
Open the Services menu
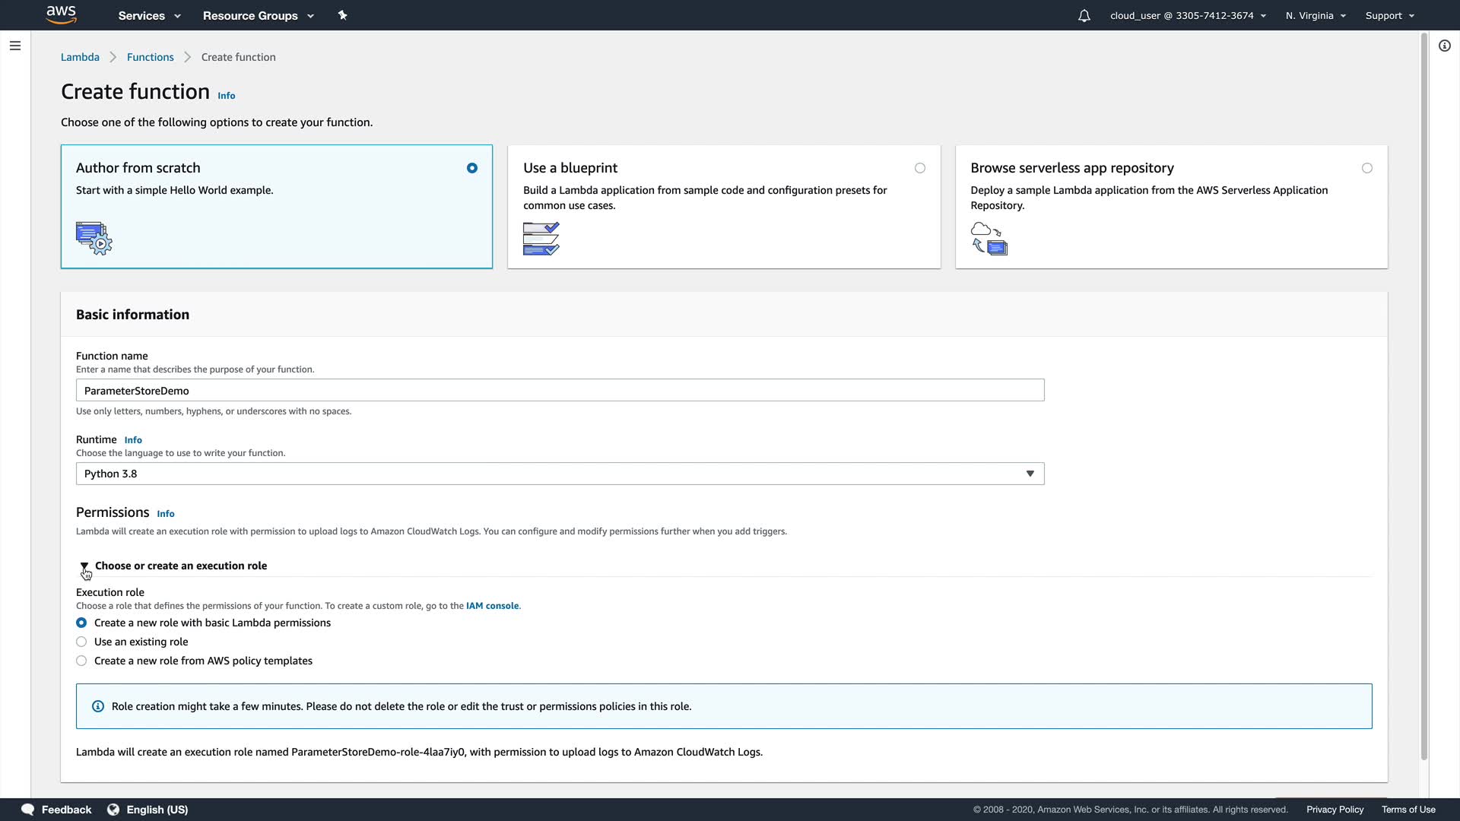[149, 15]
